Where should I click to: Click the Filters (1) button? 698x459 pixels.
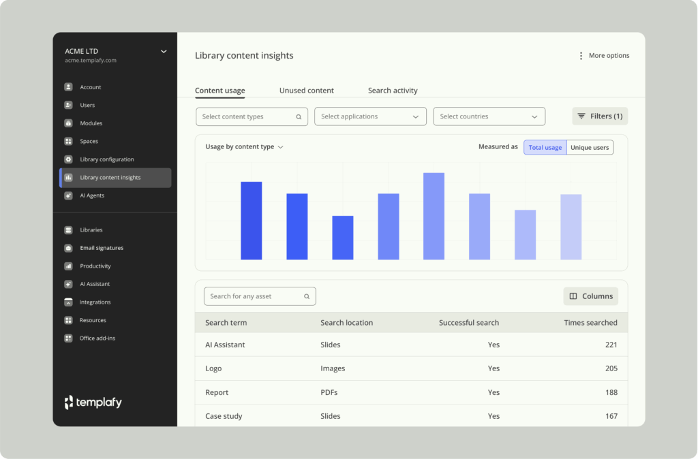coord(600,116)
